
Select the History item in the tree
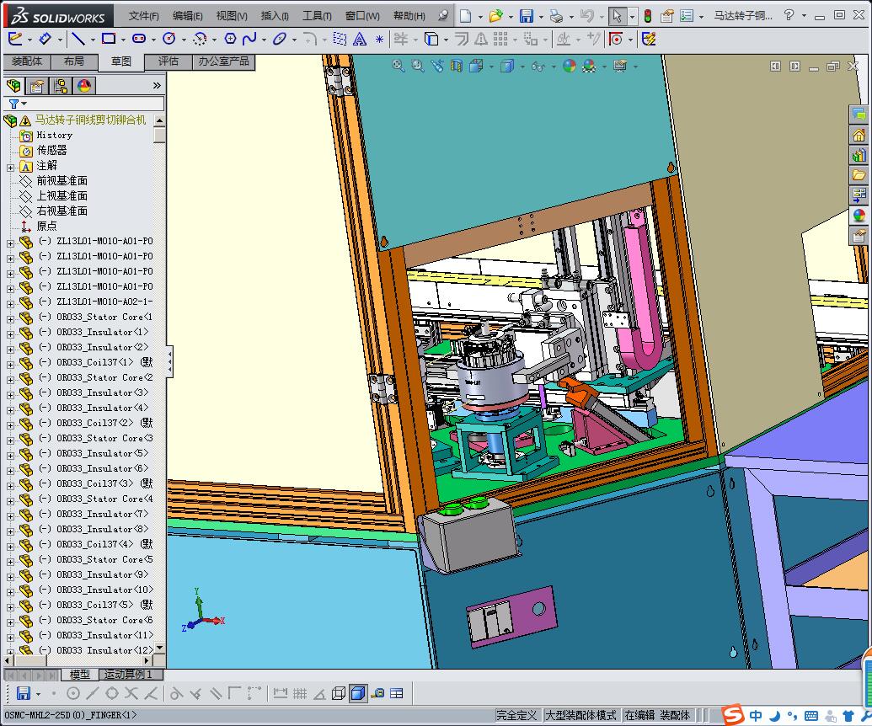click(55, 135)
